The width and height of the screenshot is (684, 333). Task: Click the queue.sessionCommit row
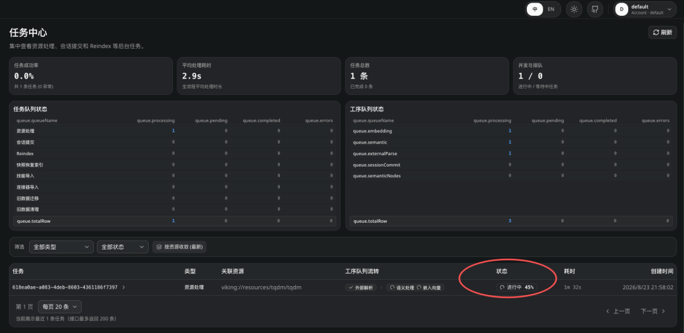pos(511,165)
